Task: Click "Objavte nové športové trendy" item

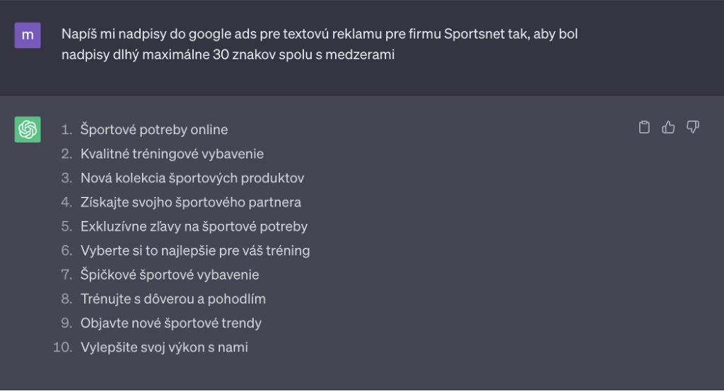Action: point(171,323)
